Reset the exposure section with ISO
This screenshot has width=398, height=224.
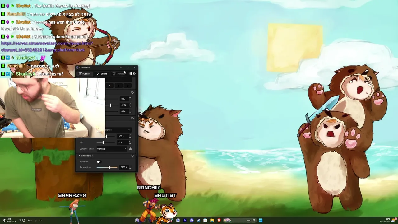(x=132, y=118)
